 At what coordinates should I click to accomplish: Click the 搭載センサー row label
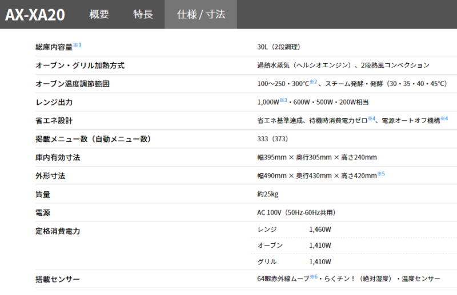tap(58, 279)
